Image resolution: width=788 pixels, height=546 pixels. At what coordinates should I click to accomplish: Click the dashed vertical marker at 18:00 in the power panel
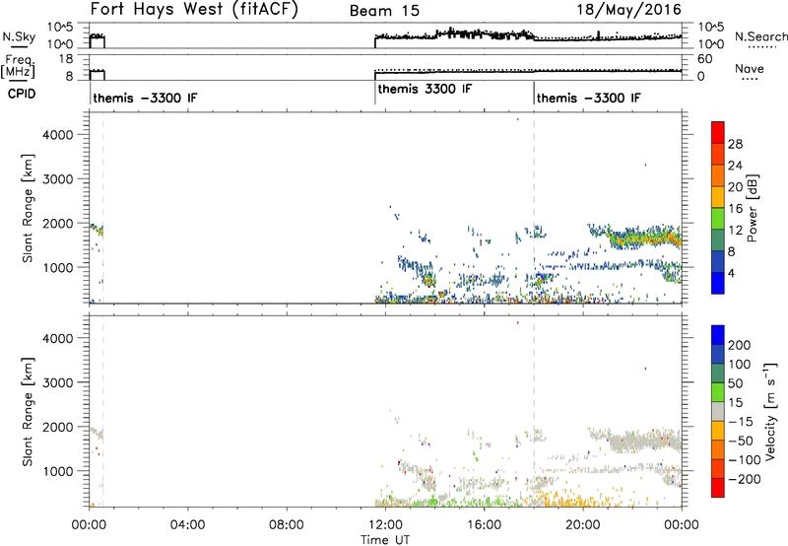(x=534, y=208)
